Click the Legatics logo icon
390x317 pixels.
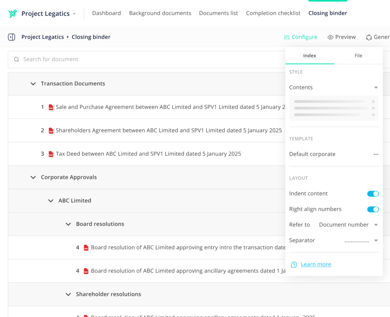[13, 13]
